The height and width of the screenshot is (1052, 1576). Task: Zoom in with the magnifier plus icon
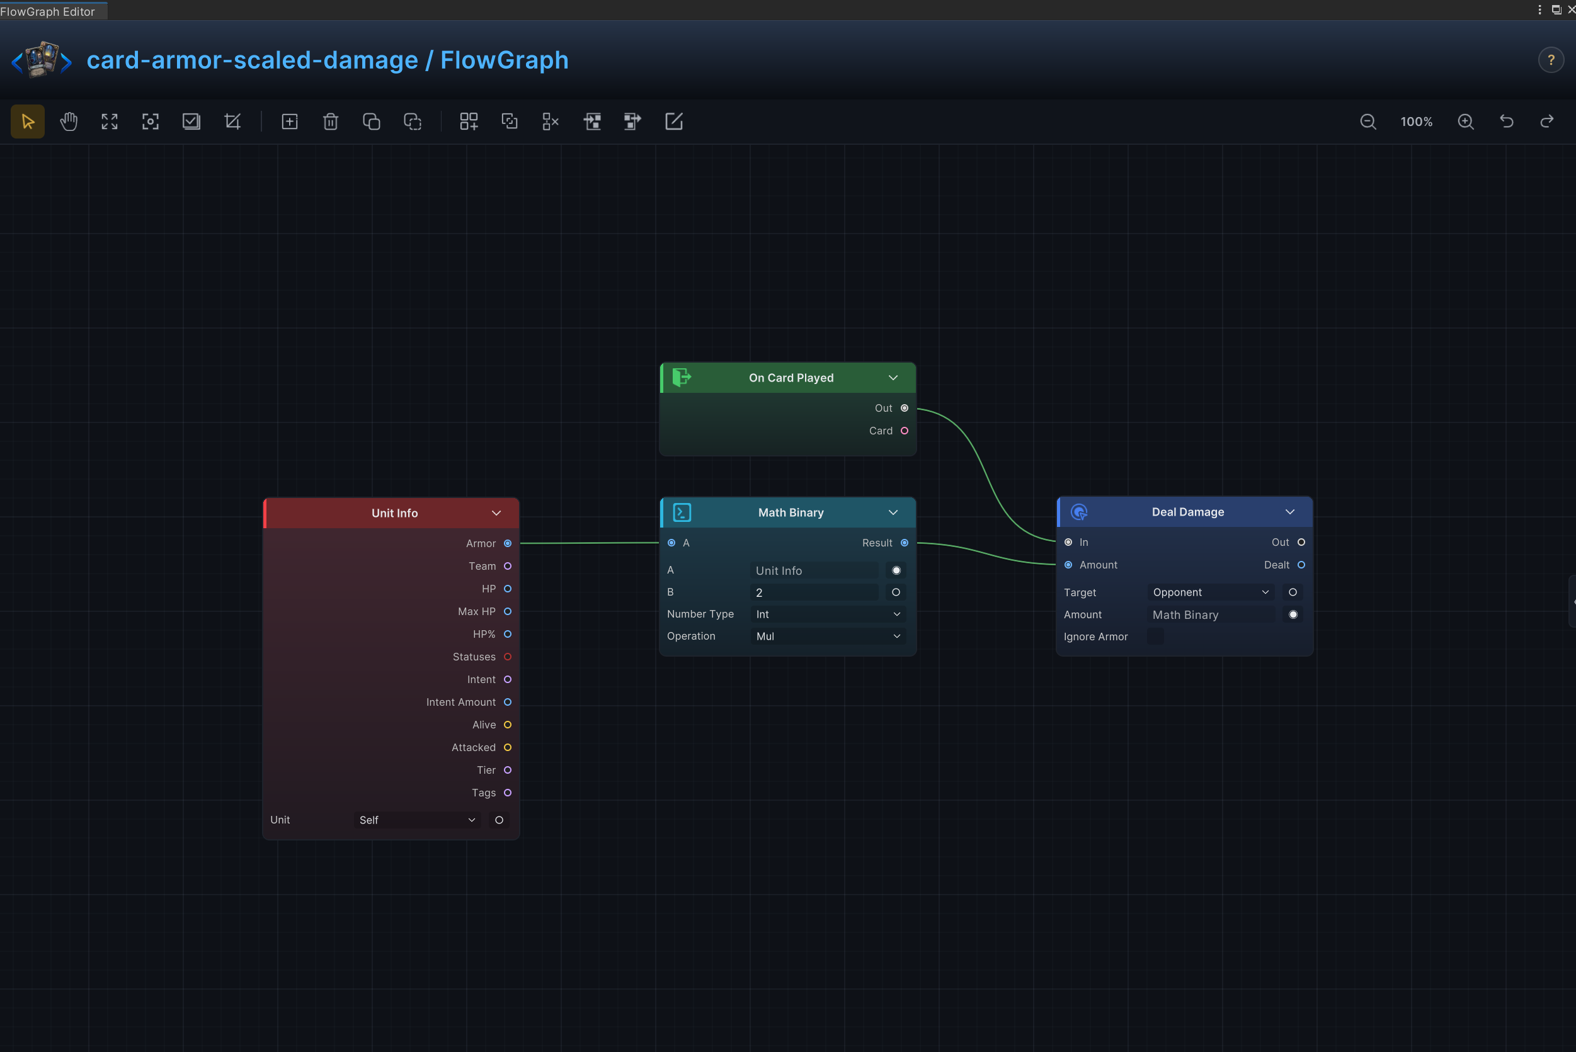tap(1466, 122)
